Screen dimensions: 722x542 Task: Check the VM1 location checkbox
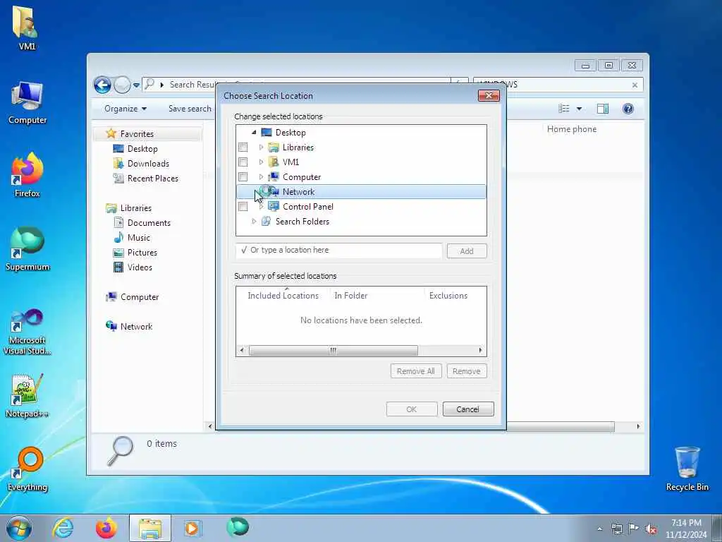tap(243, 162)
